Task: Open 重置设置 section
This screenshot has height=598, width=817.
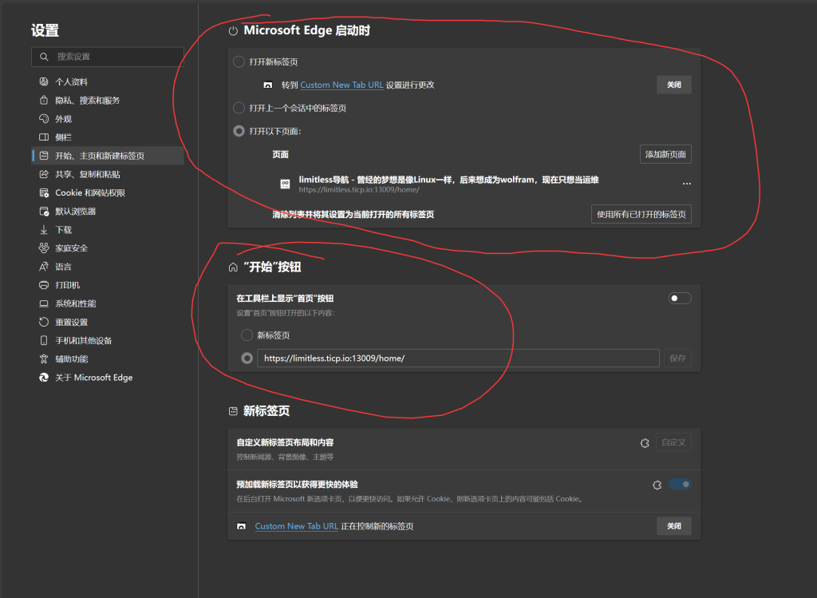Action: pos(108,323)
